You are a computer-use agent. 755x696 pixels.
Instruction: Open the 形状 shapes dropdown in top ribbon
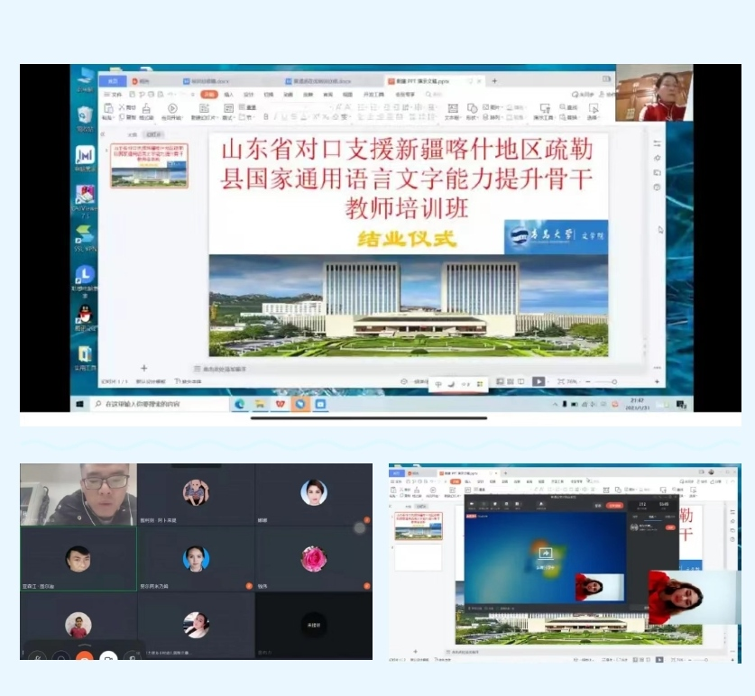point(472,111)
